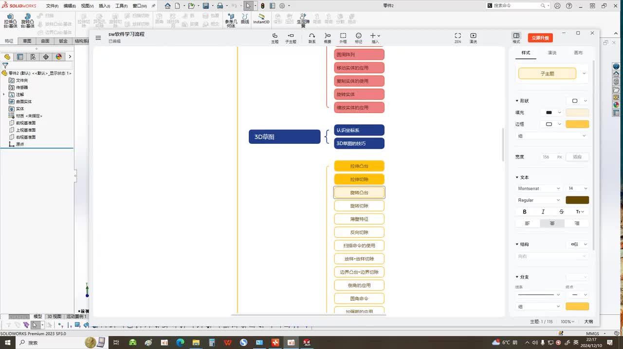This screenshot has width=623, height=349.
Task: Open the FeatureManager design tree tab icon
Action: point(7,57)
